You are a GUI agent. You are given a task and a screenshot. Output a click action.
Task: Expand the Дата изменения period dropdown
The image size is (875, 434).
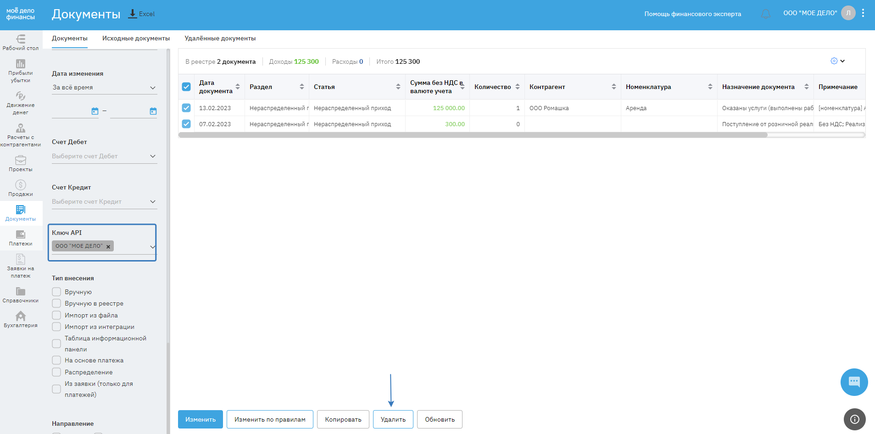(104, 88)
